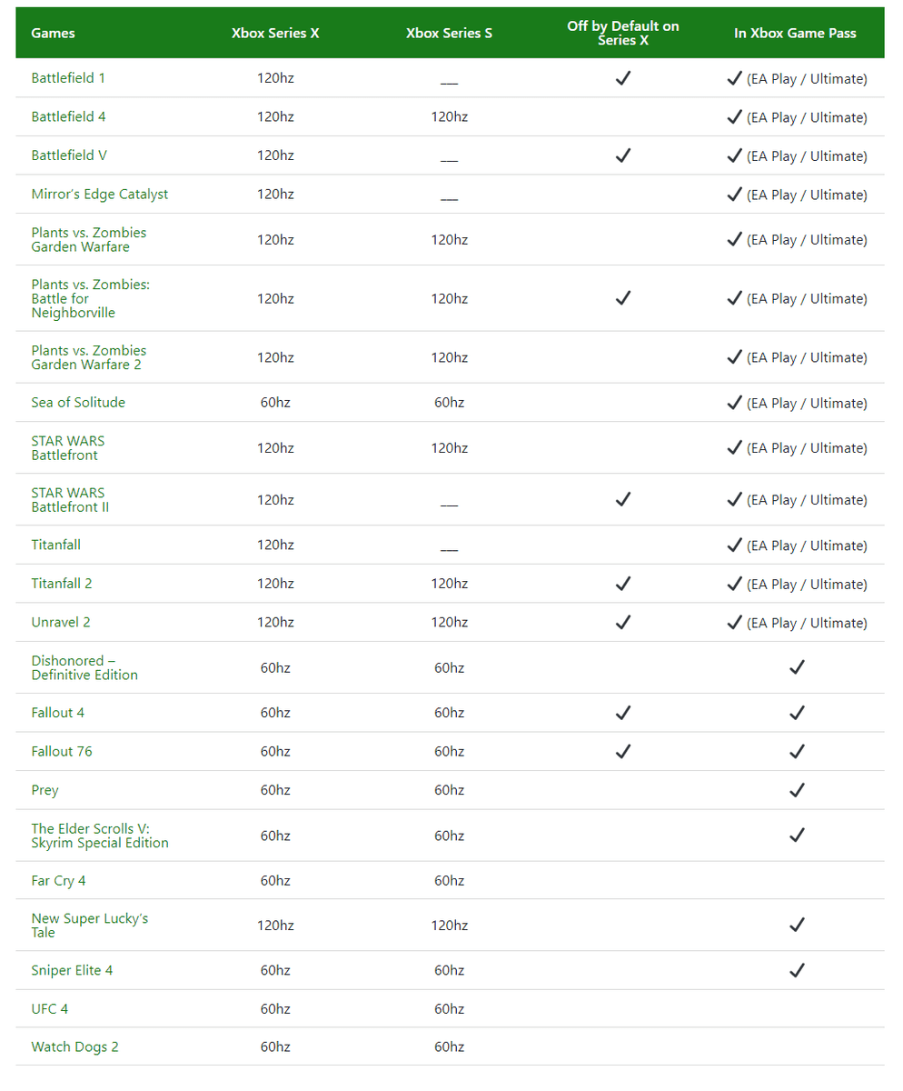Open the Fallout 76 game link
The height and width of the screenshot is (1091, 903).
click(x=62, y=752)
